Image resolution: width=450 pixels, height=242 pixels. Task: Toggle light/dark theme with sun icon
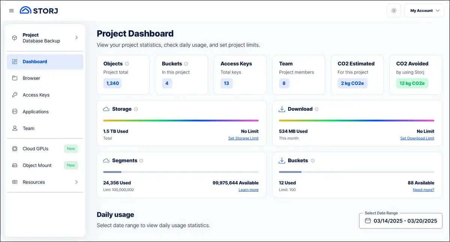[x=394, y=10]
